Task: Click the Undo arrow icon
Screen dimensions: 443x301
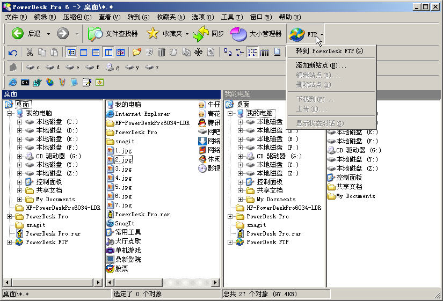Action: [x=13, y=53]
